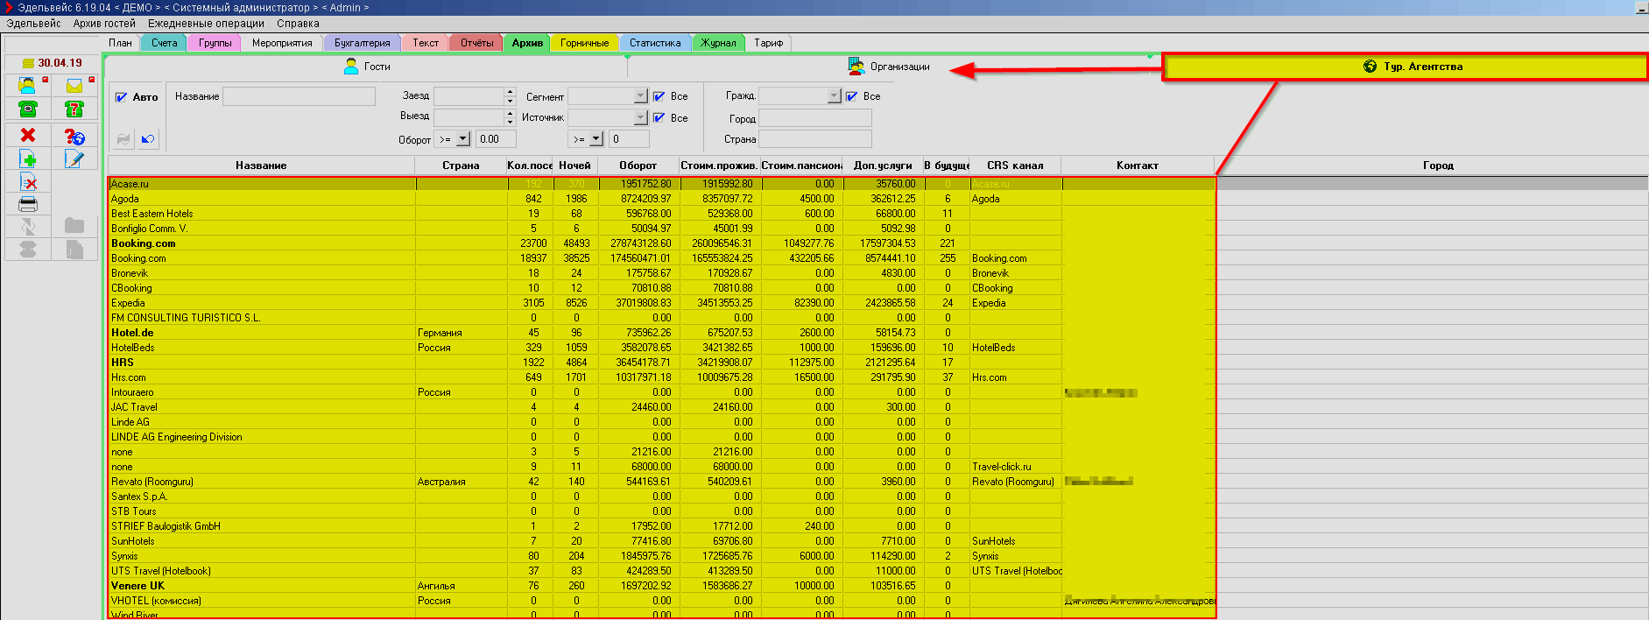1649x620 pixels.
Task: Uncheck the Все checkbox next to Сегмент
Action: [x=659, y=96]
